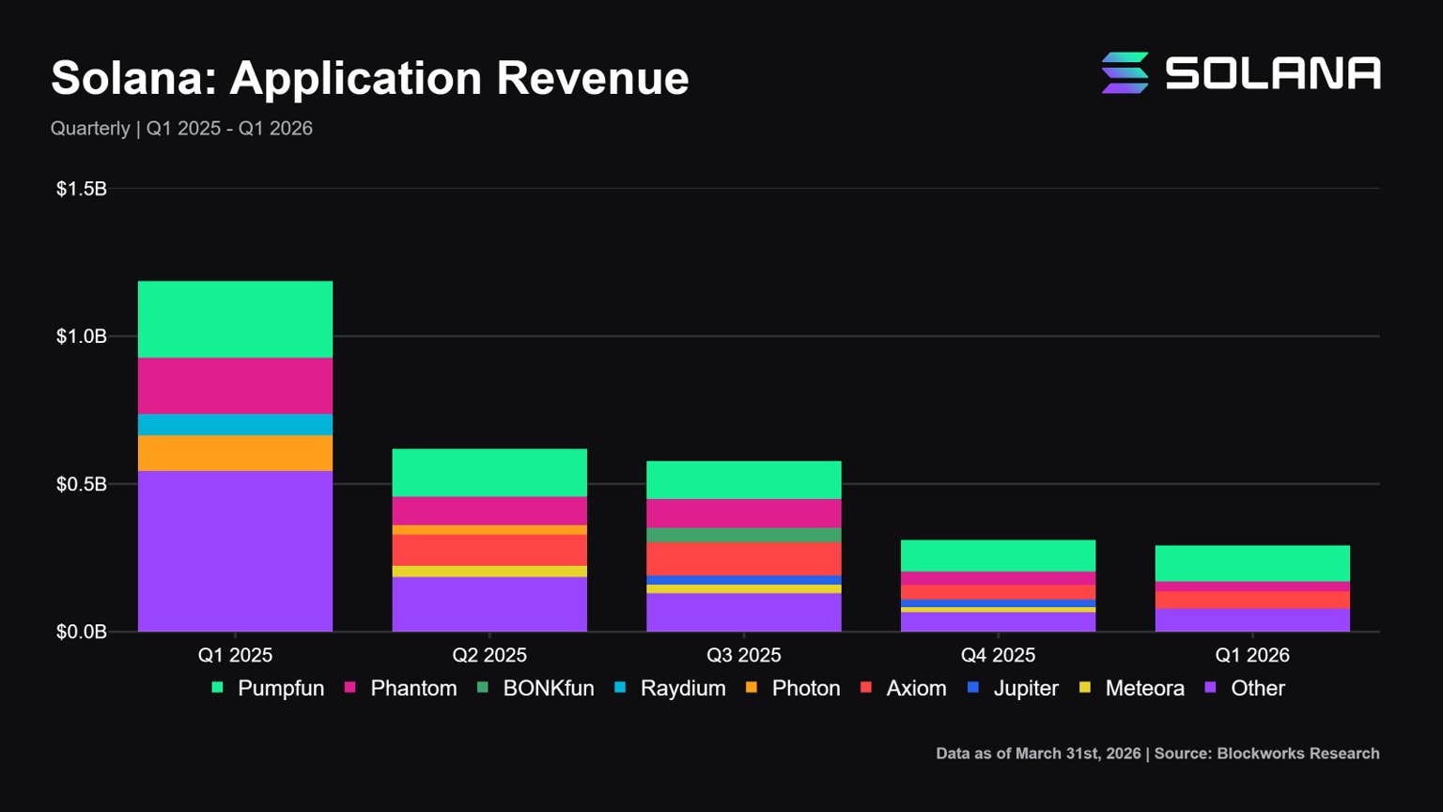Click the cyan Raydium segment in Q1 2025
Screen dimensions: 1443x812
tap(235, 425)
